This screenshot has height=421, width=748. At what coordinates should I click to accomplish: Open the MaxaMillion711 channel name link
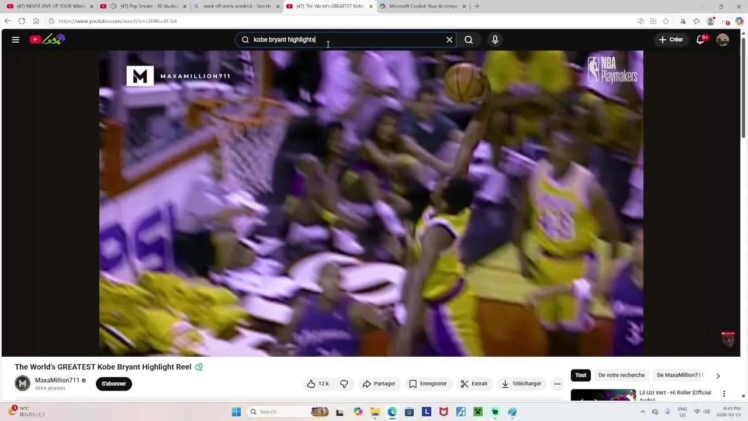[57, 380]
